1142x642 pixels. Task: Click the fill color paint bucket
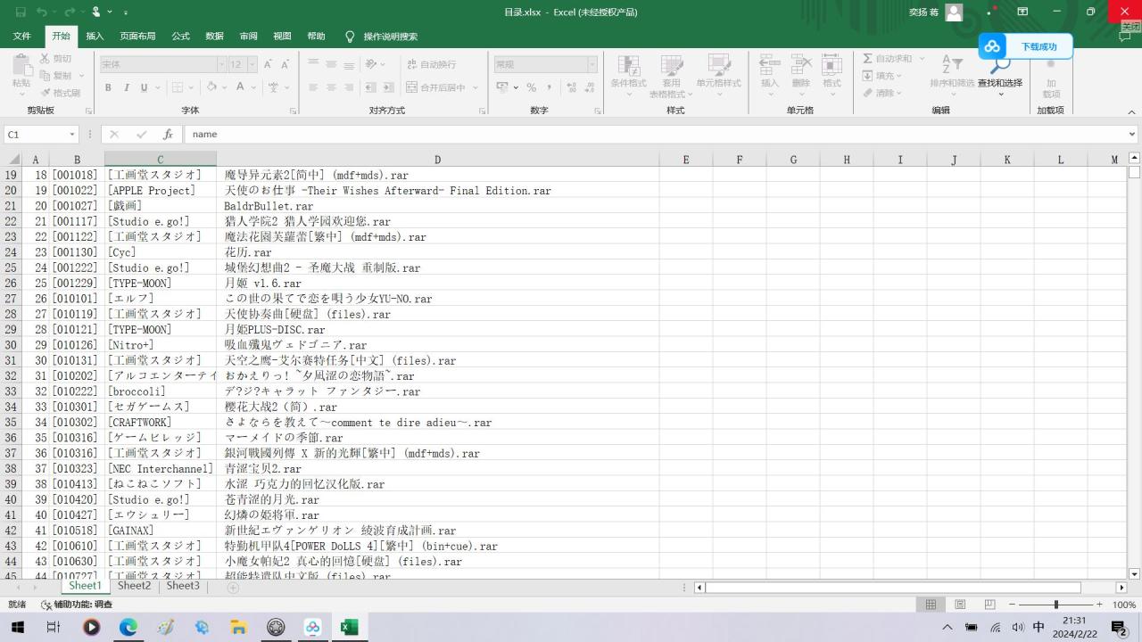click(x=212, y=87)
